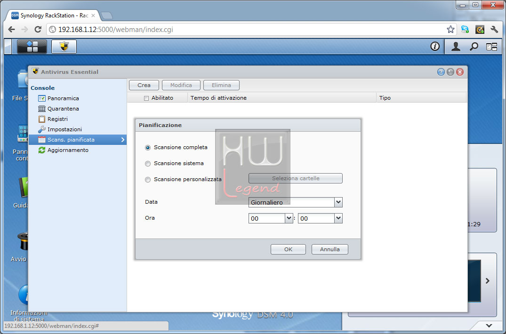
Task: Select the Scansione personalizzata radio button
Action: (x=148, y=180)
